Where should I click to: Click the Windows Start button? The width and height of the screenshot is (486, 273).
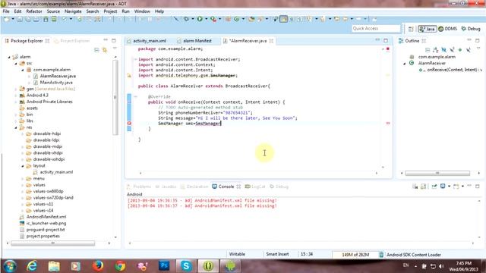pos(10,266)
